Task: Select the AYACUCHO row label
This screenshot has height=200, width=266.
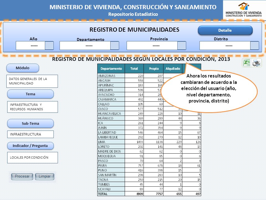Action: [x=111, y=94]
